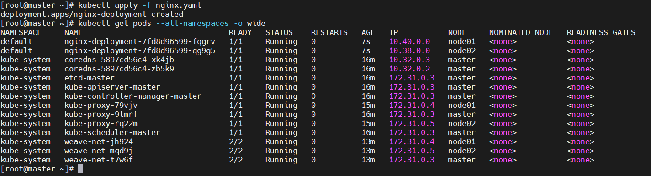Select pod name weave-net-t7w6f
This screenshot has width=651, height=176.
99,160
